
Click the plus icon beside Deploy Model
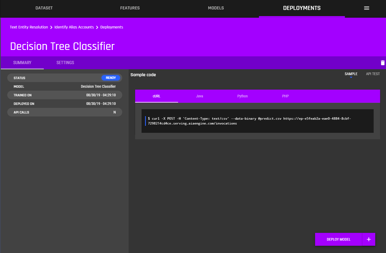pos(369,239)
